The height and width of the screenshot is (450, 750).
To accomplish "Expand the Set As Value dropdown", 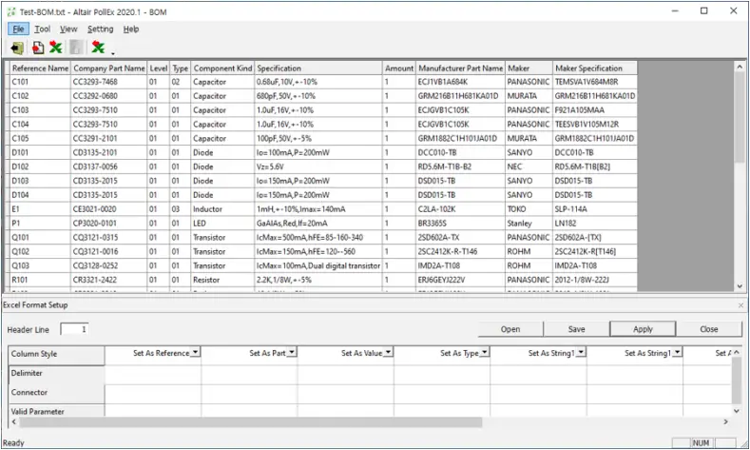I will 388,353.
